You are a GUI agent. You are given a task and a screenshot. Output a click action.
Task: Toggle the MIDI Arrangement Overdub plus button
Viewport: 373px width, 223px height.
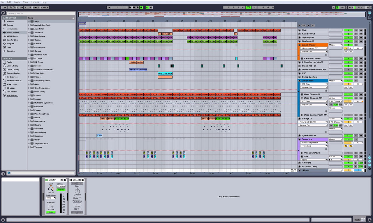(x=141, y=7)
